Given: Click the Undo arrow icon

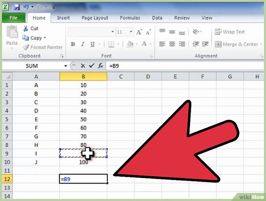Looking at the screenshot, I should [x=26, y=7].
